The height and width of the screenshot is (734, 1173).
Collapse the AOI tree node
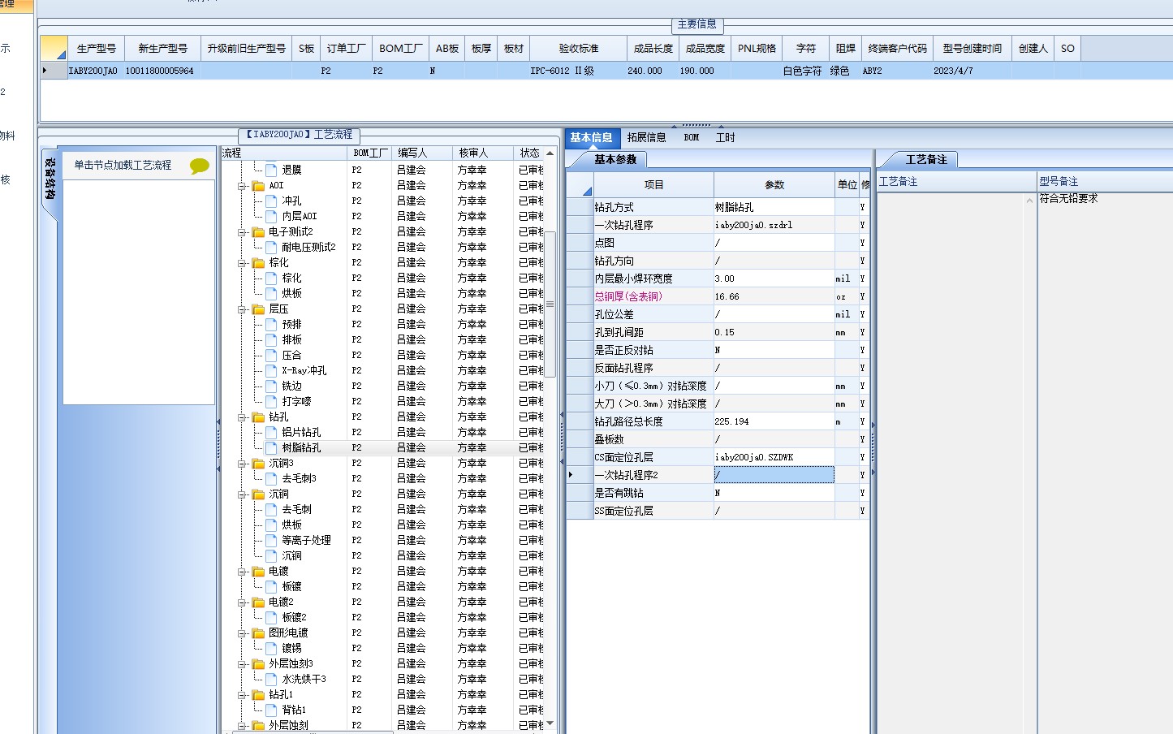click(241, 186)
